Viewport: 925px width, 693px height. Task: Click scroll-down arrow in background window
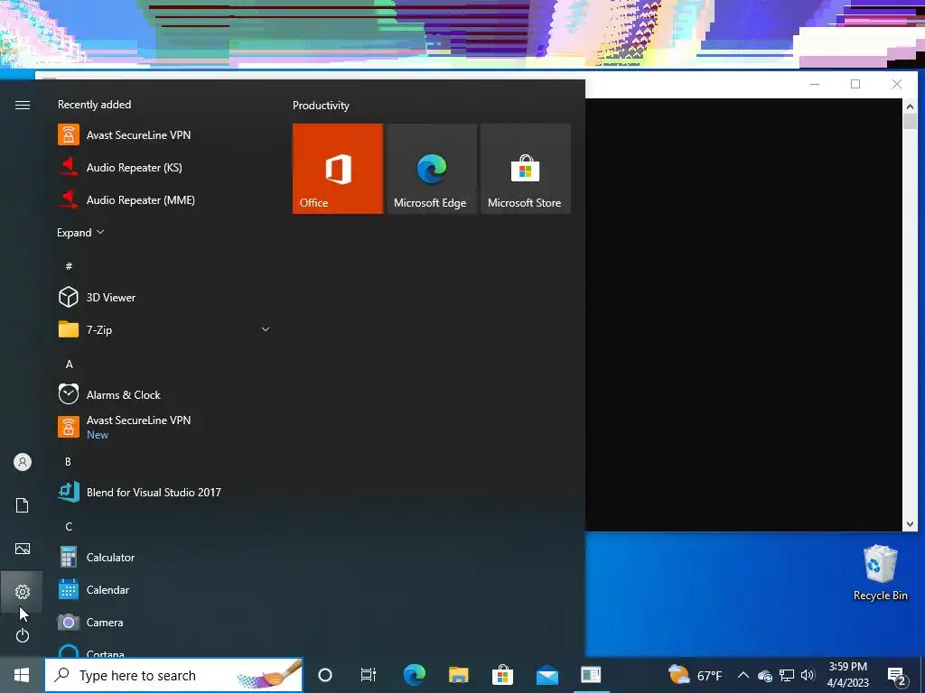point(909,524)
